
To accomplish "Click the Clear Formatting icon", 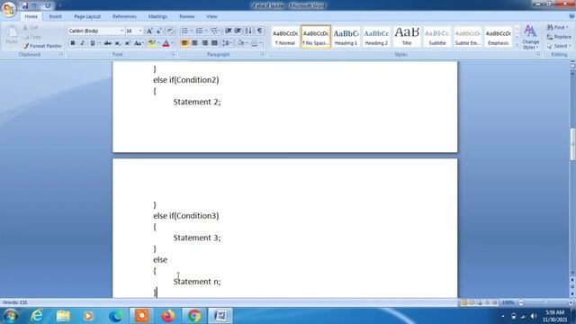I will tap(170, 31).
